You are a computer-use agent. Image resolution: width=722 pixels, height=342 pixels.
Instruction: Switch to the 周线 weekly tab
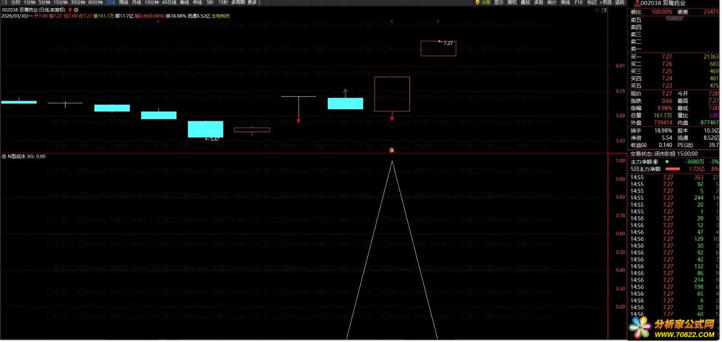pos(123,3)
